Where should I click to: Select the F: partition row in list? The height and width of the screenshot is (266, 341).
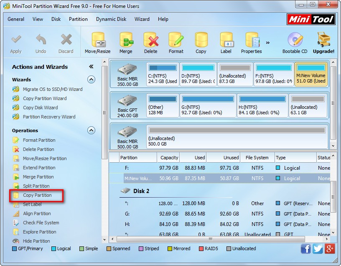click(220, 168)
